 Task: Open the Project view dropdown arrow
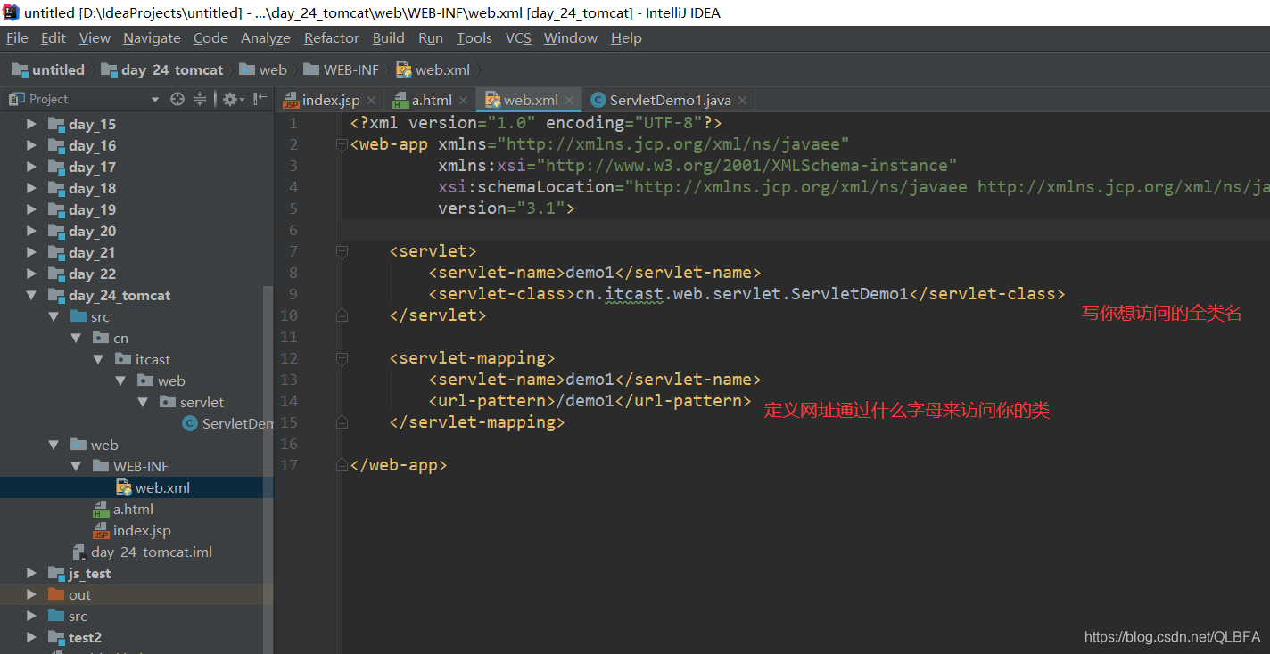click(x=153, y=98)
